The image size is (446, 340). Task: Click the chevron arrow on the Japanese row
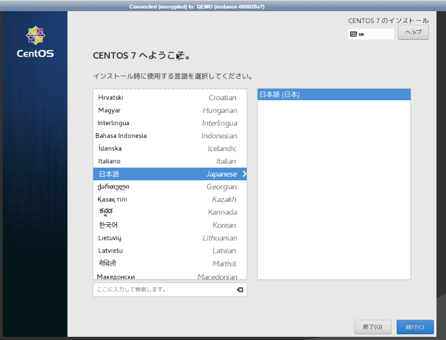[244, 173]
